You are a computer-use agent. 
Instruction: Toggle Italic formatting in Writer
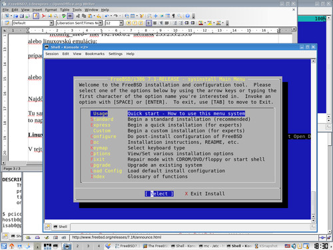click(135, 23)
